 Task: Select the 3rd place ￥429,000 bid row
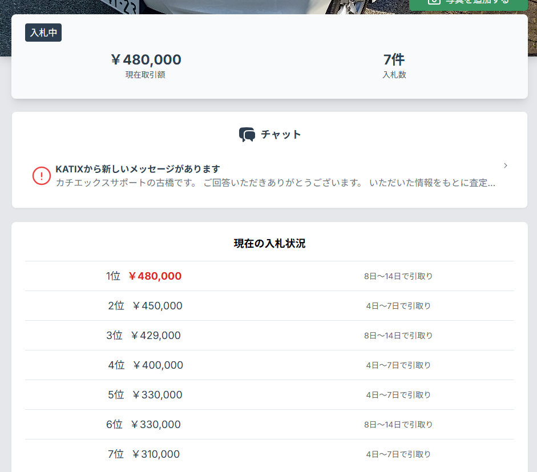[x=269, y=336]
